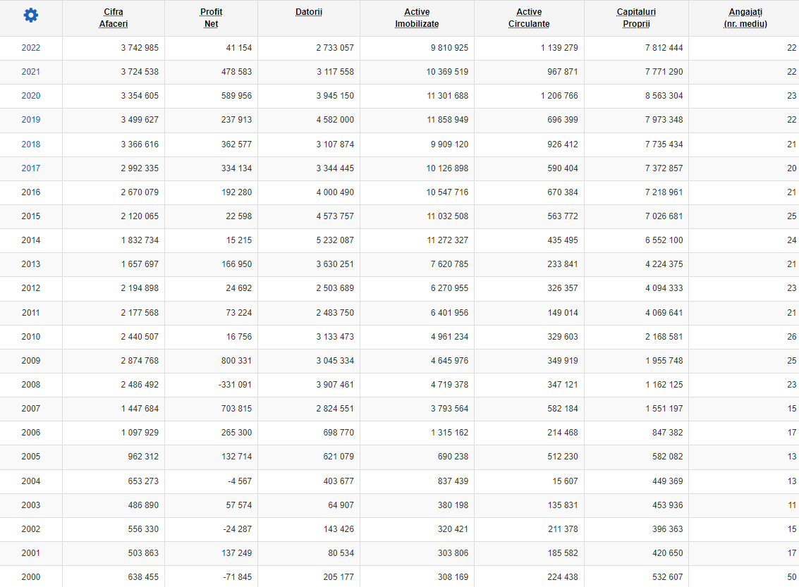The width and height of the screenshot is (799, 587).
Task: Sort by Profit Net column header
Action: click(211, 18)
